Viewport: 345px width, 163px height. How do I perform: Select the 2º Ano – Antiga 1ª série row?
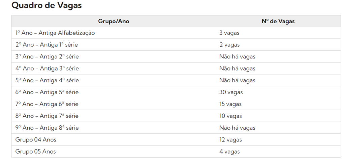(176, 45)
